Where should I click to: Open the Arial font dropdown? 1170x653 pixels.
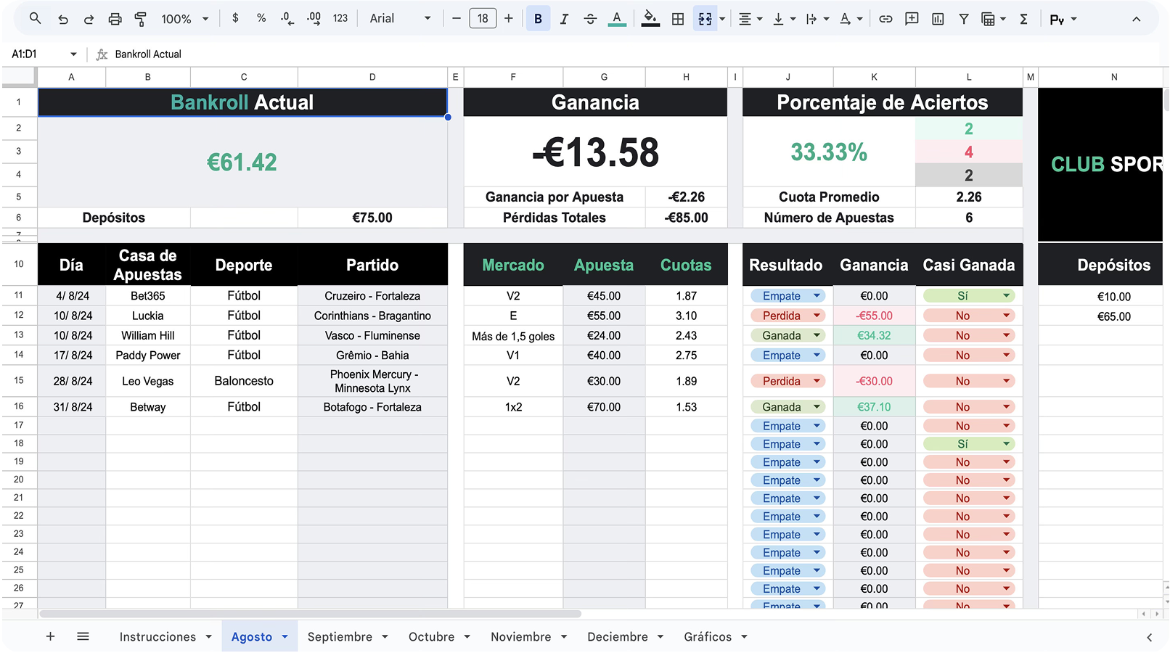(x=400, y=19)
